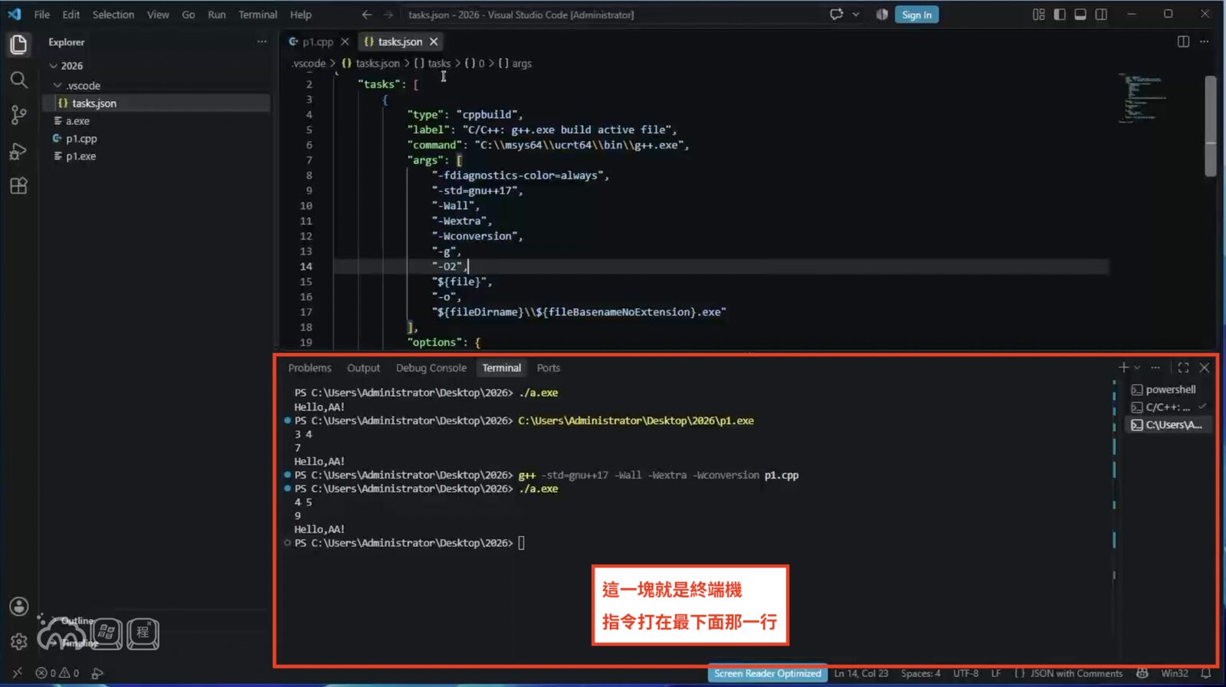1226x687 pixels.
Task: Open the Edit menu
Action: (71, 15)
